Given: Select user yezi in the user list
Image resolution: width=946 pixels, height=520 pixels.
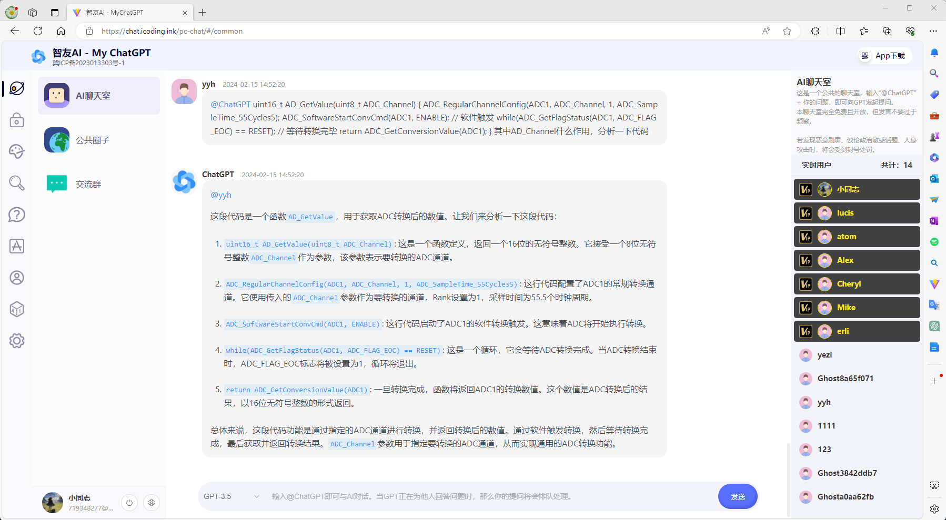Looking at the screenshot, I should point(857,355).
